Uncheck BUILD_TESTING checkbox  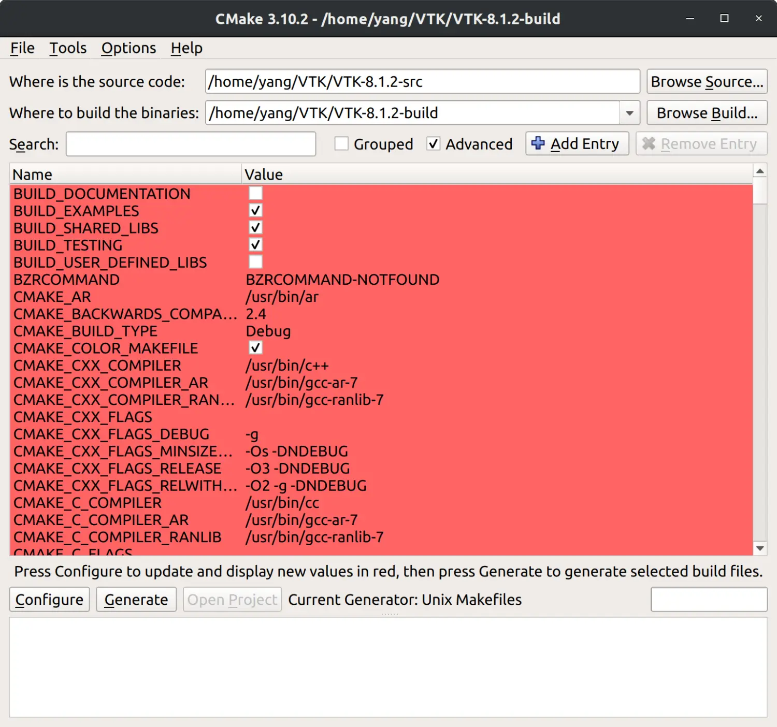[x=255, y=244]
